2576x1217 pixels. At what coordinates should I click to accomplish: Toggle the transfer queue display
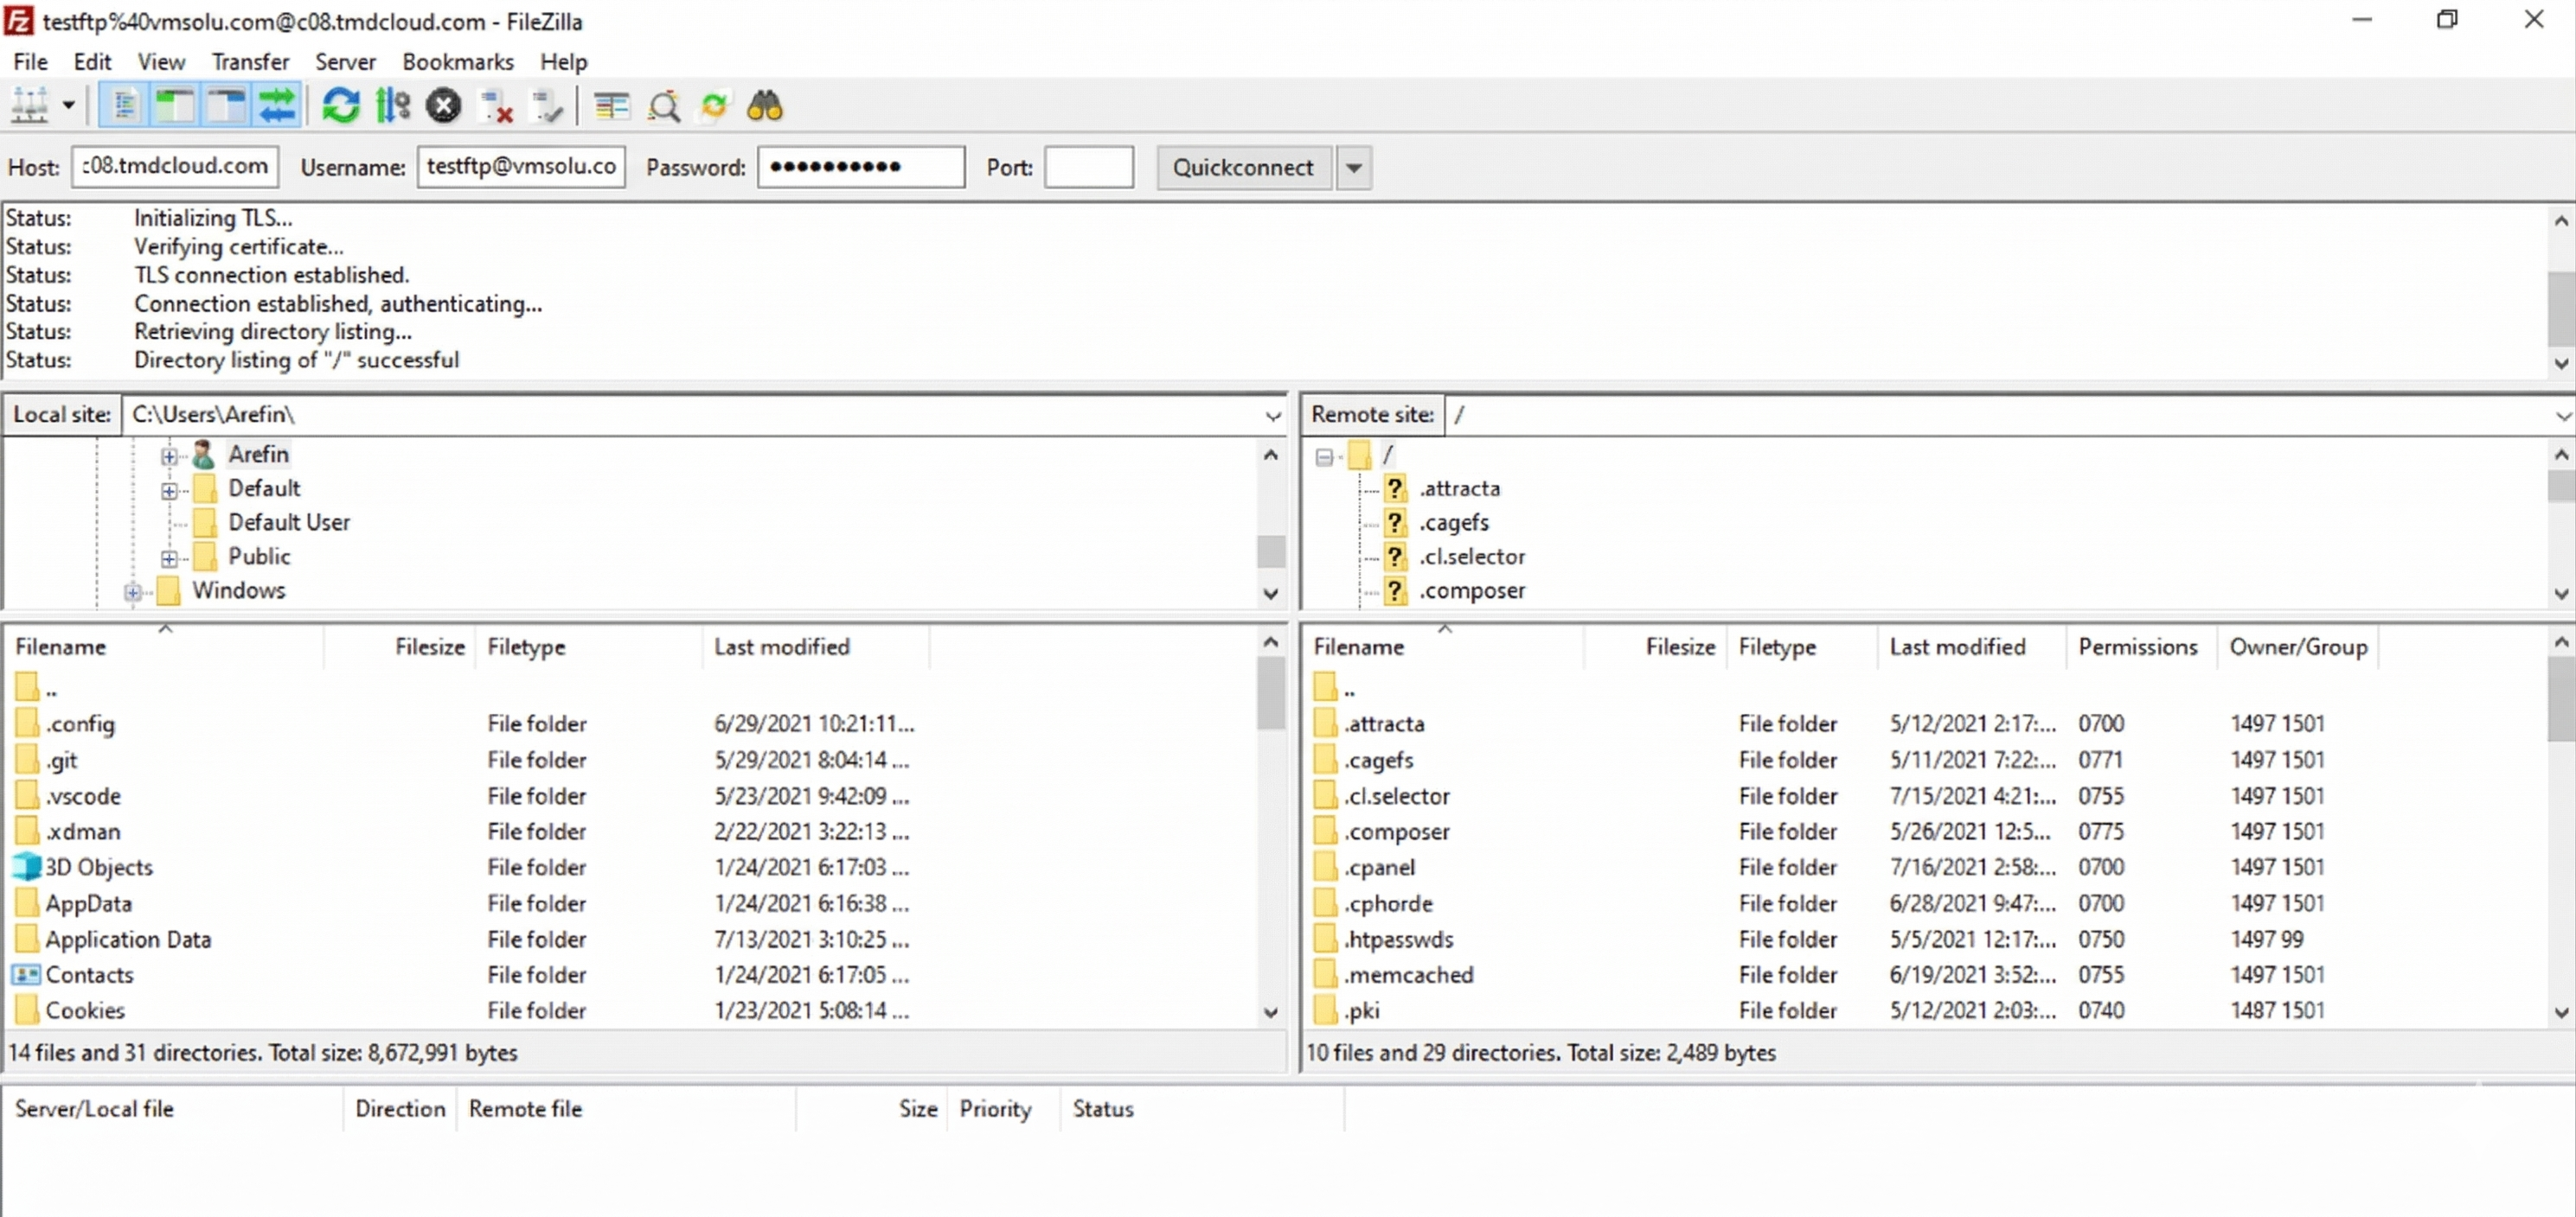(x=277, y=105)
